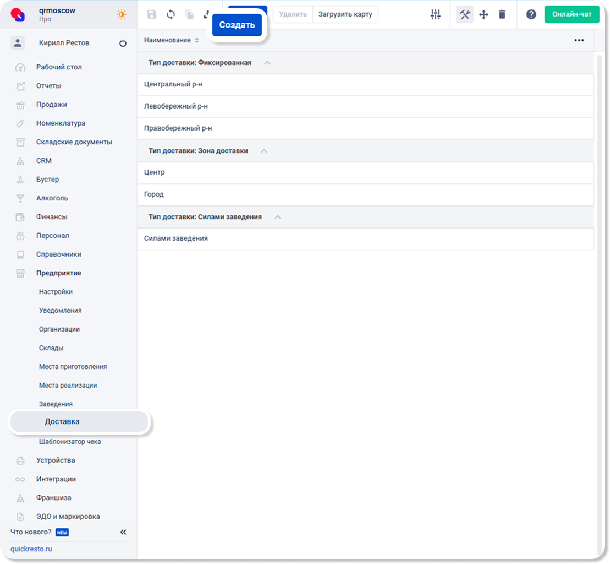This screenshot has width=610, height=564.
Task: Go to Складские документы section
Action: click(x=74, y=142)
